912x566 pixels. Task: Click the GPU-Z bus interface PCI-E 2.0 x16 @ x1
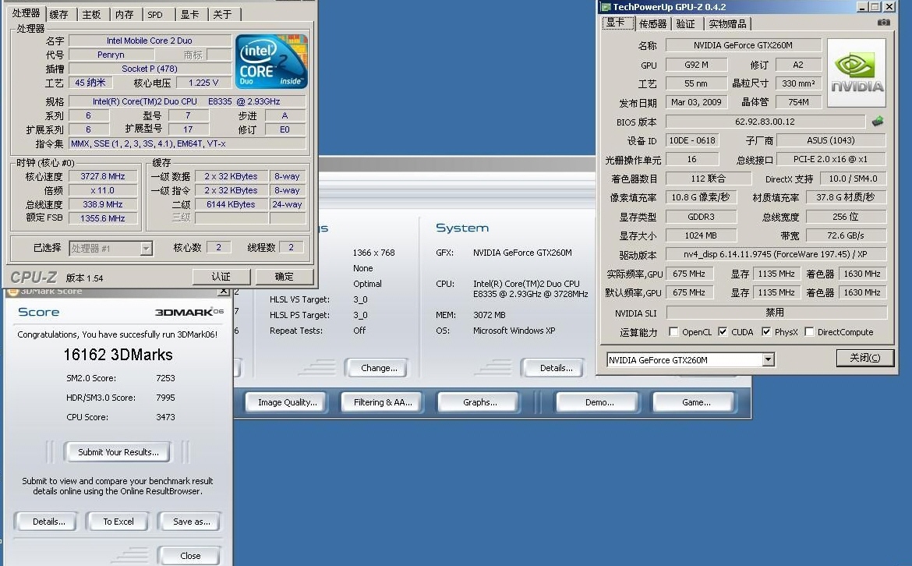point(831,159)
